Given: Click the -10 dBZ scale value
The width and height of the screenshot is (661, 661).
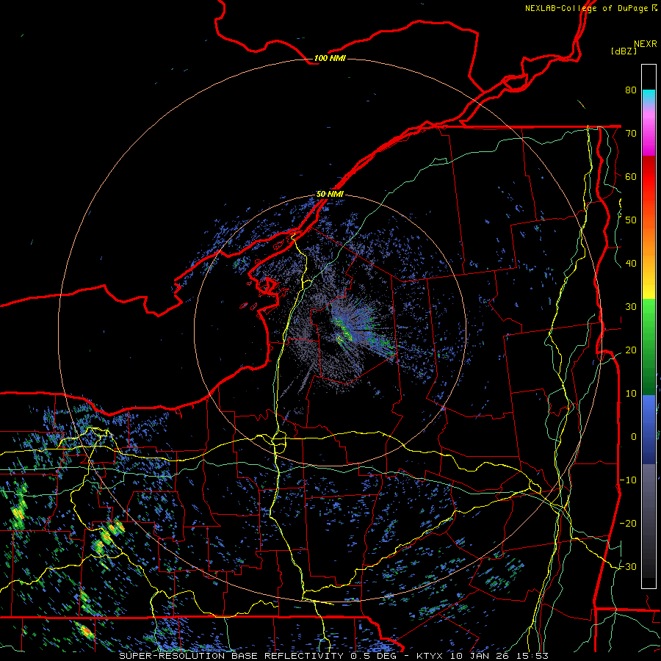Looking at the screenshot, I should pos(628,480).
